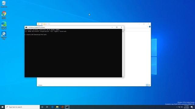Minimize the Command Prompt window
Screen dimensions: 195x109
click(x=112, y=27)
